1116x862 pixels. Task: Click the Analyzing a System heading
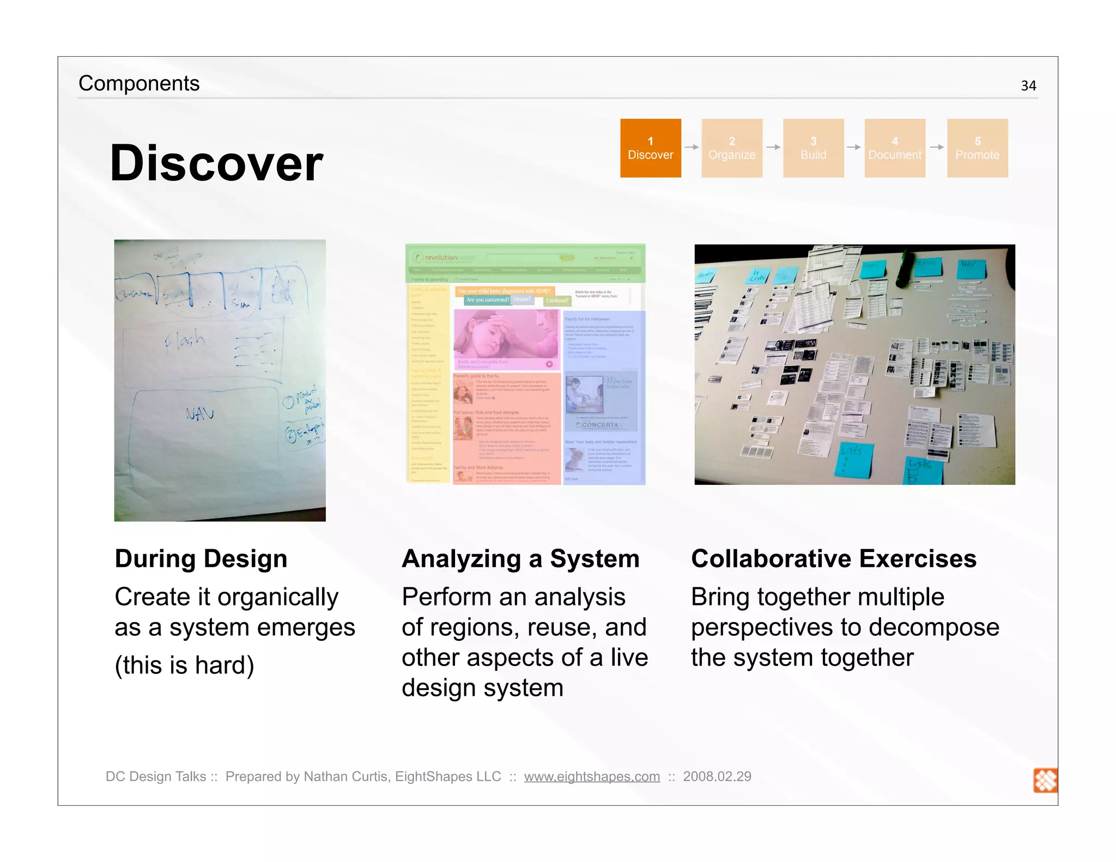520,559
